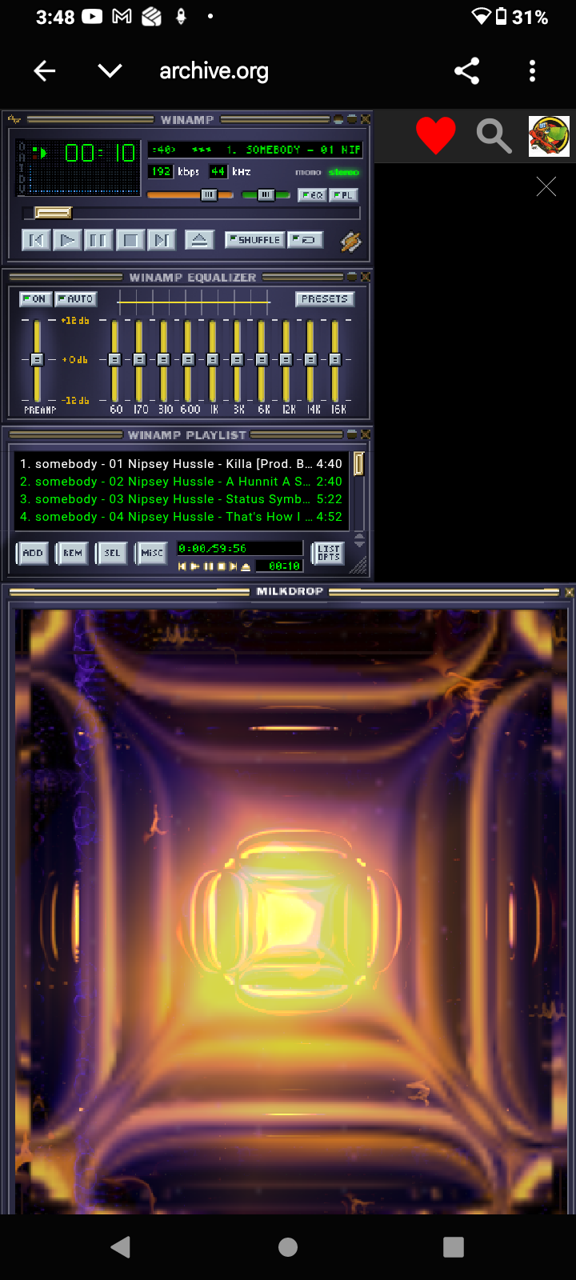Tap the browser share icon

[466, 71]
